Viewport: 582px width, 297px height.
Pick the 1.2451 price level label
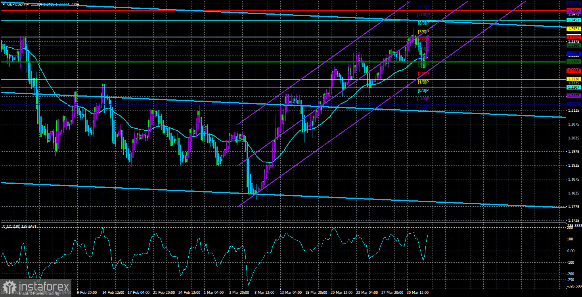[574, 20]
